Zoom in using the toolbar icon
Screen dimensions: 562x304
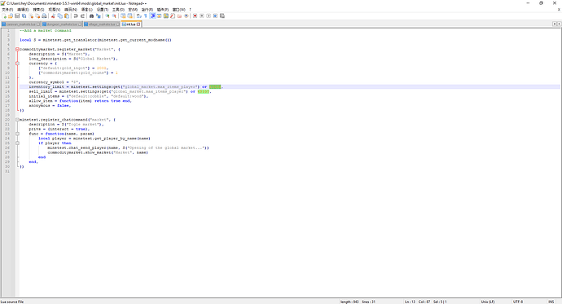pos(108,15)
